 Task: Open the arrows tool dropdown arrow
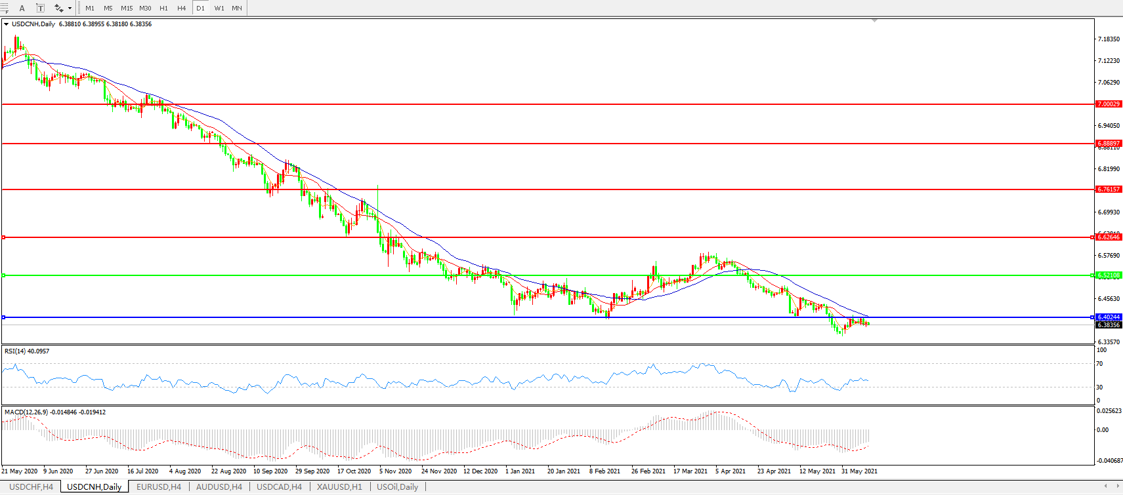pyautogui.click(x=70, y=8)
